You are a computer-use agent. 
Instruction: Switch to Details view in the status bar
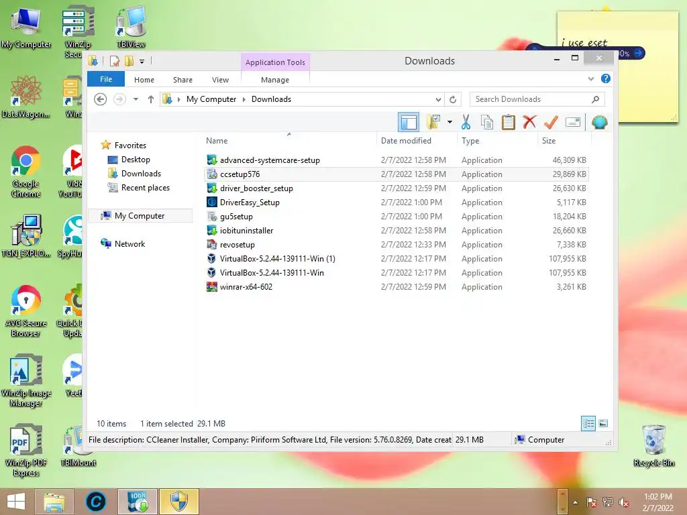click(588, 423)
